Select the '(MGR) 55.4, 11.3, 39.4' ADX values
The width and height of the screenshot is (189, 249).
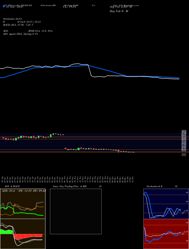tap(40, 31)
